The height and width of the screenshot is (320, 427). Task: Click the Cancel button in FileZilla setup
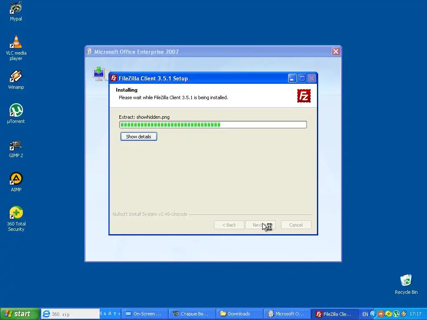pyautogui.click(x=296, y=225)
